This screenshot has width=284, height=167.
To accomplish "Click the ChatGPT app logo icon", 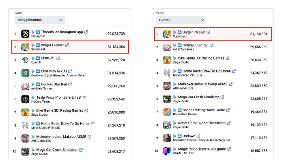I will [x=25, y=60].
